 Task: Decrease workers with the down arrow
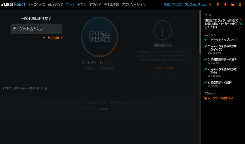pyautogui.click(x=241, y=28)
